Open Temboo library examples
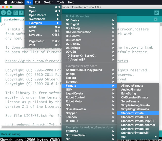The width and height of the screenshot is (162, 141). click(89, 117)
